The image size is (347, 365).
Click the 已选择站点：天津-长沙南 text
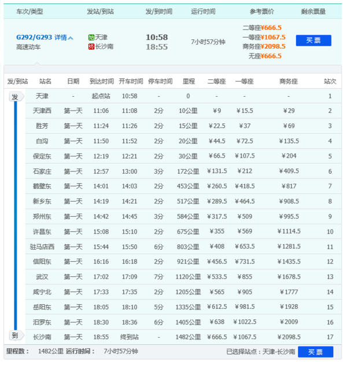click(261, 352)
